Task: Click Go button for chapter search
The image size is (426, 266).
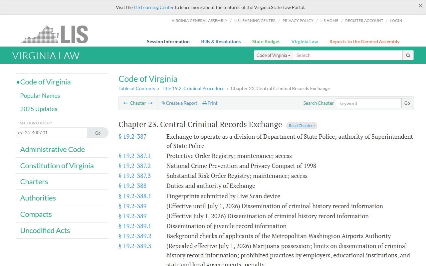Action: [407, 103]
